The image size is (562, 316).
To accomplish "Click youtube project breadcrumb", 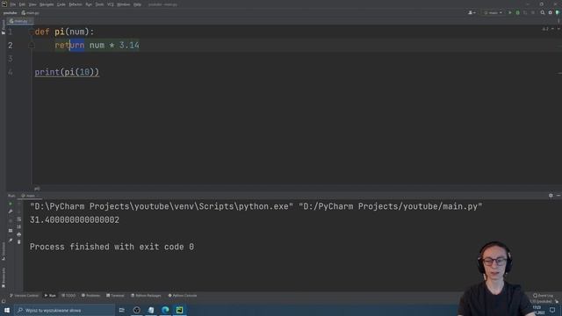I will (10, 13).
